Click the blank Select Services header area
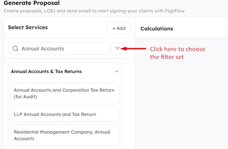 tap(77, 28)
